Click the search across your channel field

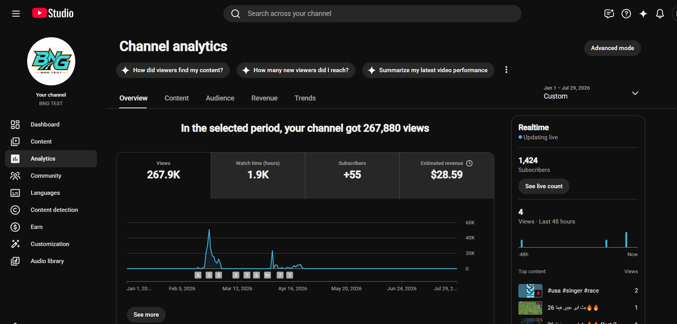[372, 14]
